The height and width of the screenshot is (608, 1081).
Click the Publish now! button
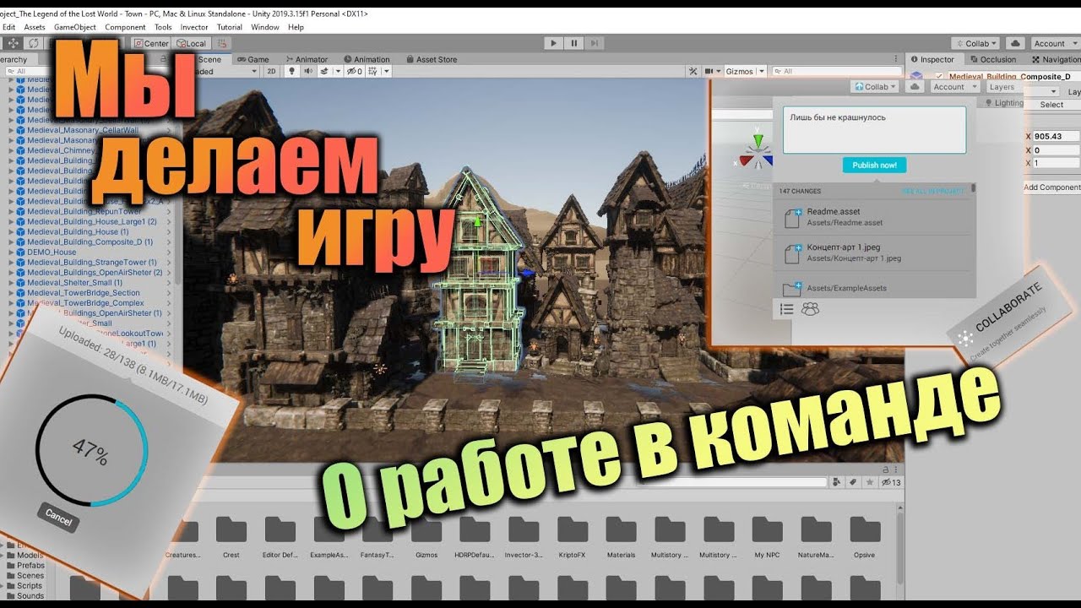[874, 165]
